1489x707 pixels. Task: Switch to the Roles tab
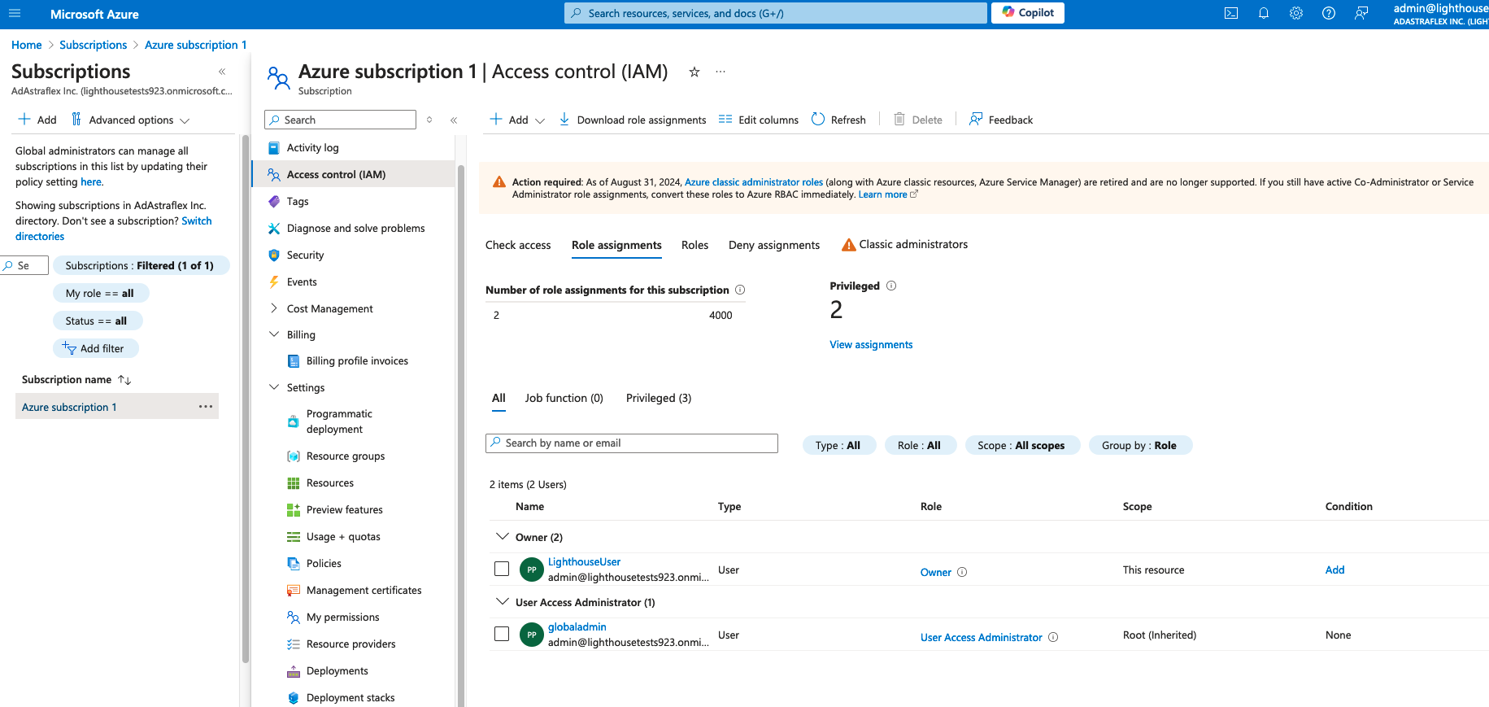click(694, 245)
